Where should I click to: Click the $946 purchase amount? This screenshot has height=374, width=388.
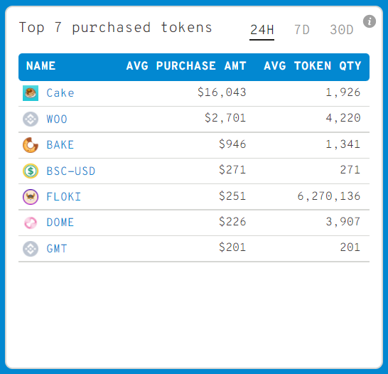click(x=232, y=144)
